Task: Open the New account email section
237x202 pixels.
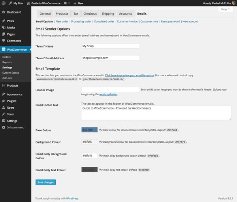Action: point(190,21)
